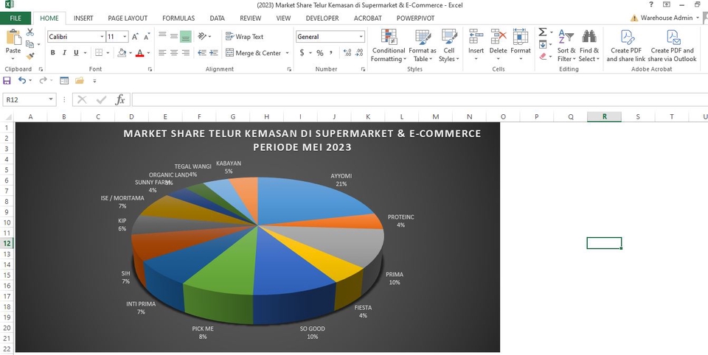The image size is (708, 355).
Task: Center text horizontally
Action: (x=174, y=53)
